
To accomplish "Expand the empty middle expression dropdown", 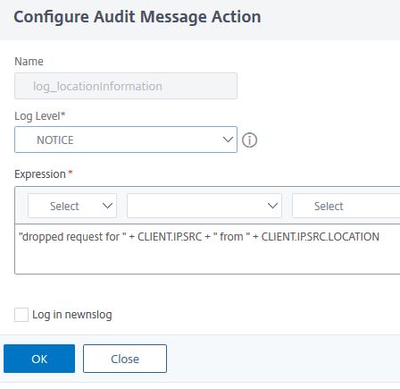I will click(x=204, y=206).
